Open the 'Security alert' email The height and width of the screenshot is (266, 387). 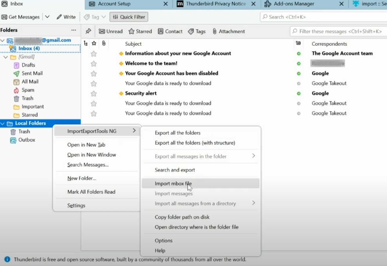click(x=141, y=93)
